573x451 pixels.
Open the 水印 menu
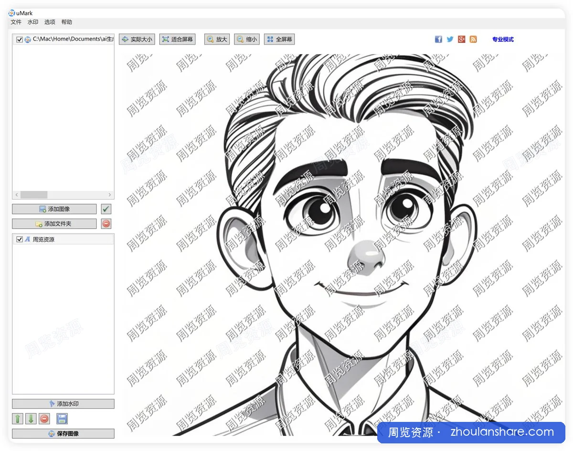pyautogui.click(x=32, y=22)
